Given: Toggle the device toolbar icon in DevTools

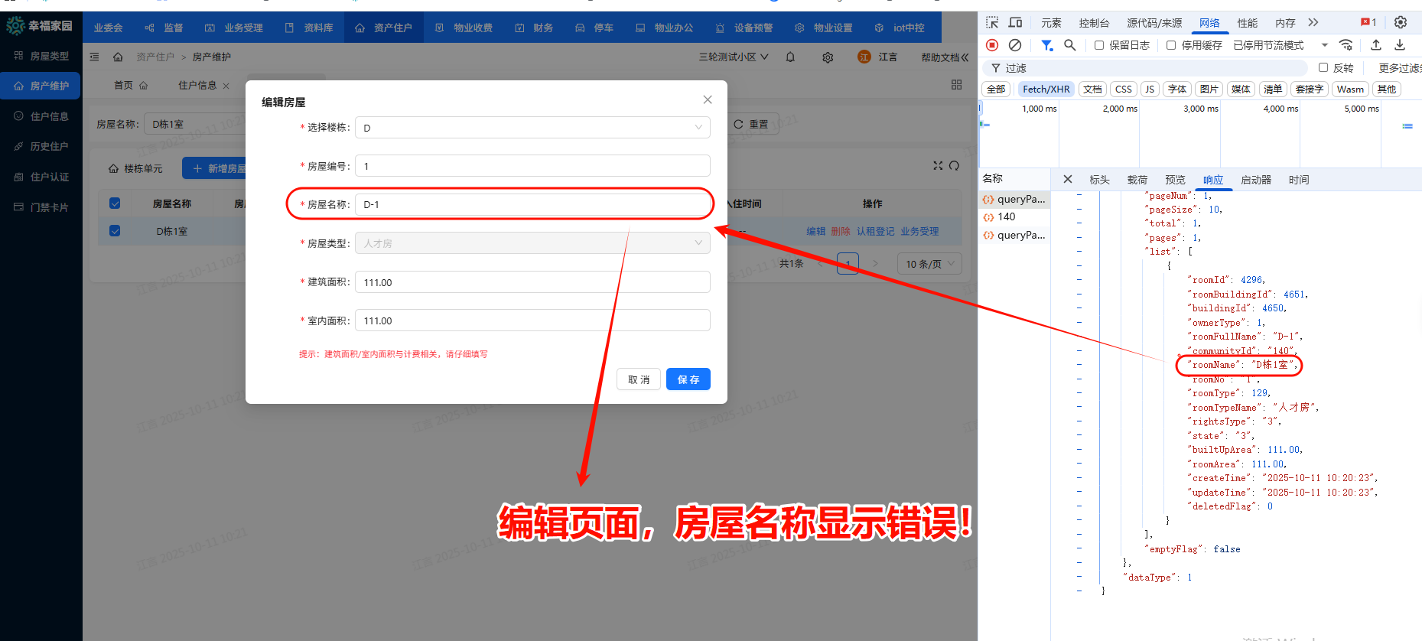Looking at the screenshot, I should coord(1015,22).
